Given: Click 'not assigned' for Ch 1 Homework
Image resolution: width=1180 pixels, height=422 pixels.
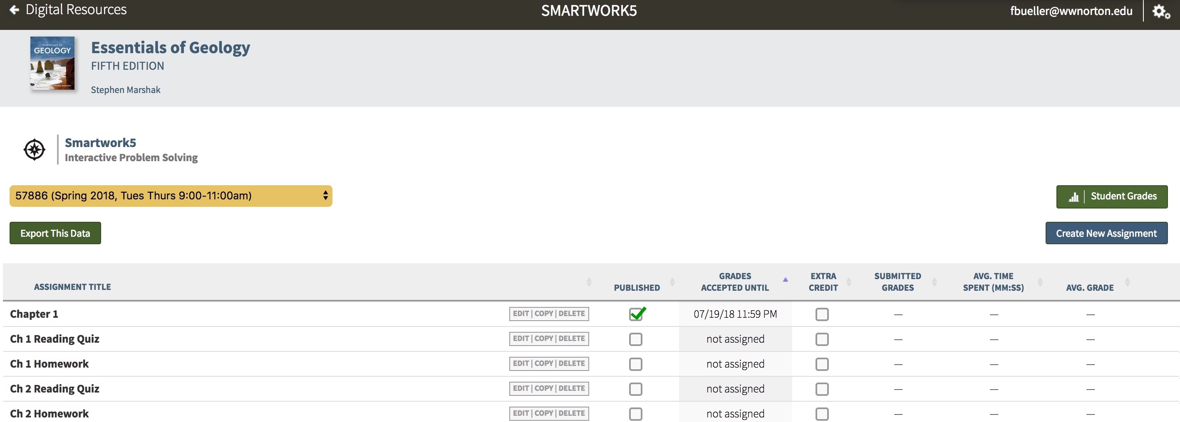Looking at the screenshot, I should click(x=735, y=364).
